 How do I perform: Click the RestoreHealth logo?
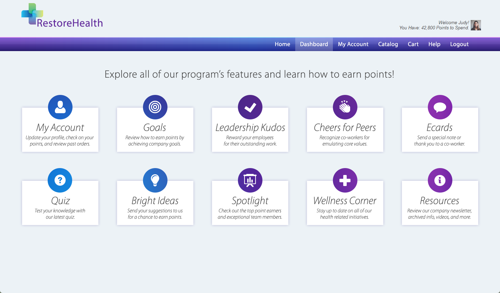point(61,15)
